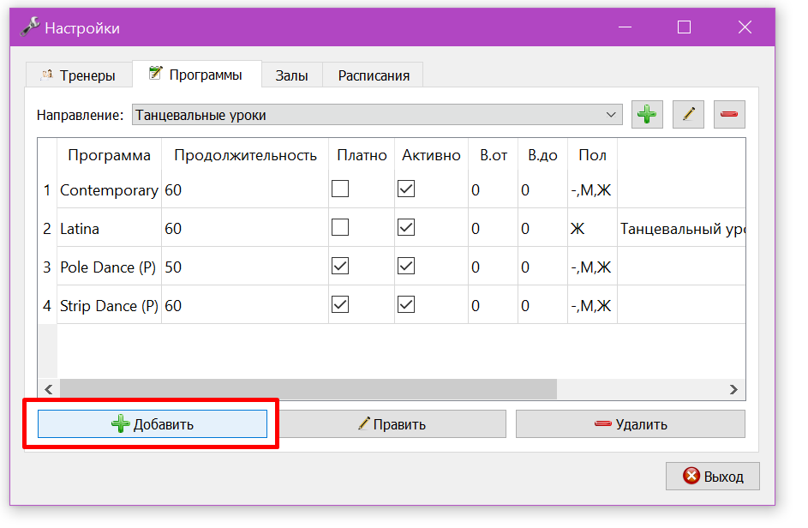
Task: Switch to the Залы tab
Action: [x=291, y=75]
